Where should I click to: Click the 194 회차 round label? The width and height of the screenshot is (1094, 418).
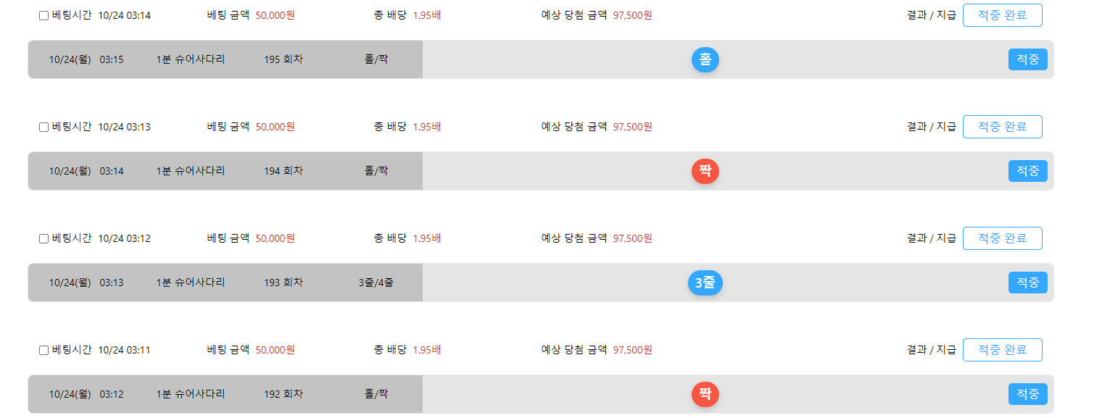pos(283,171)
